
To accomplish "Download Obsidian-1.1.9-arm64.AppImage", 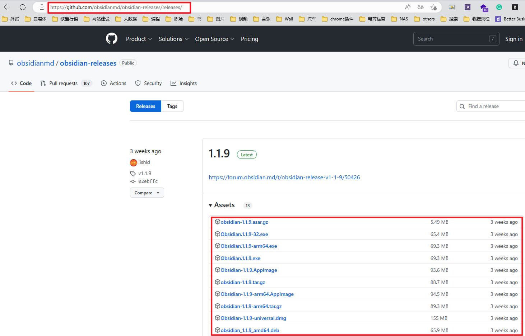I will pos(257,294).
